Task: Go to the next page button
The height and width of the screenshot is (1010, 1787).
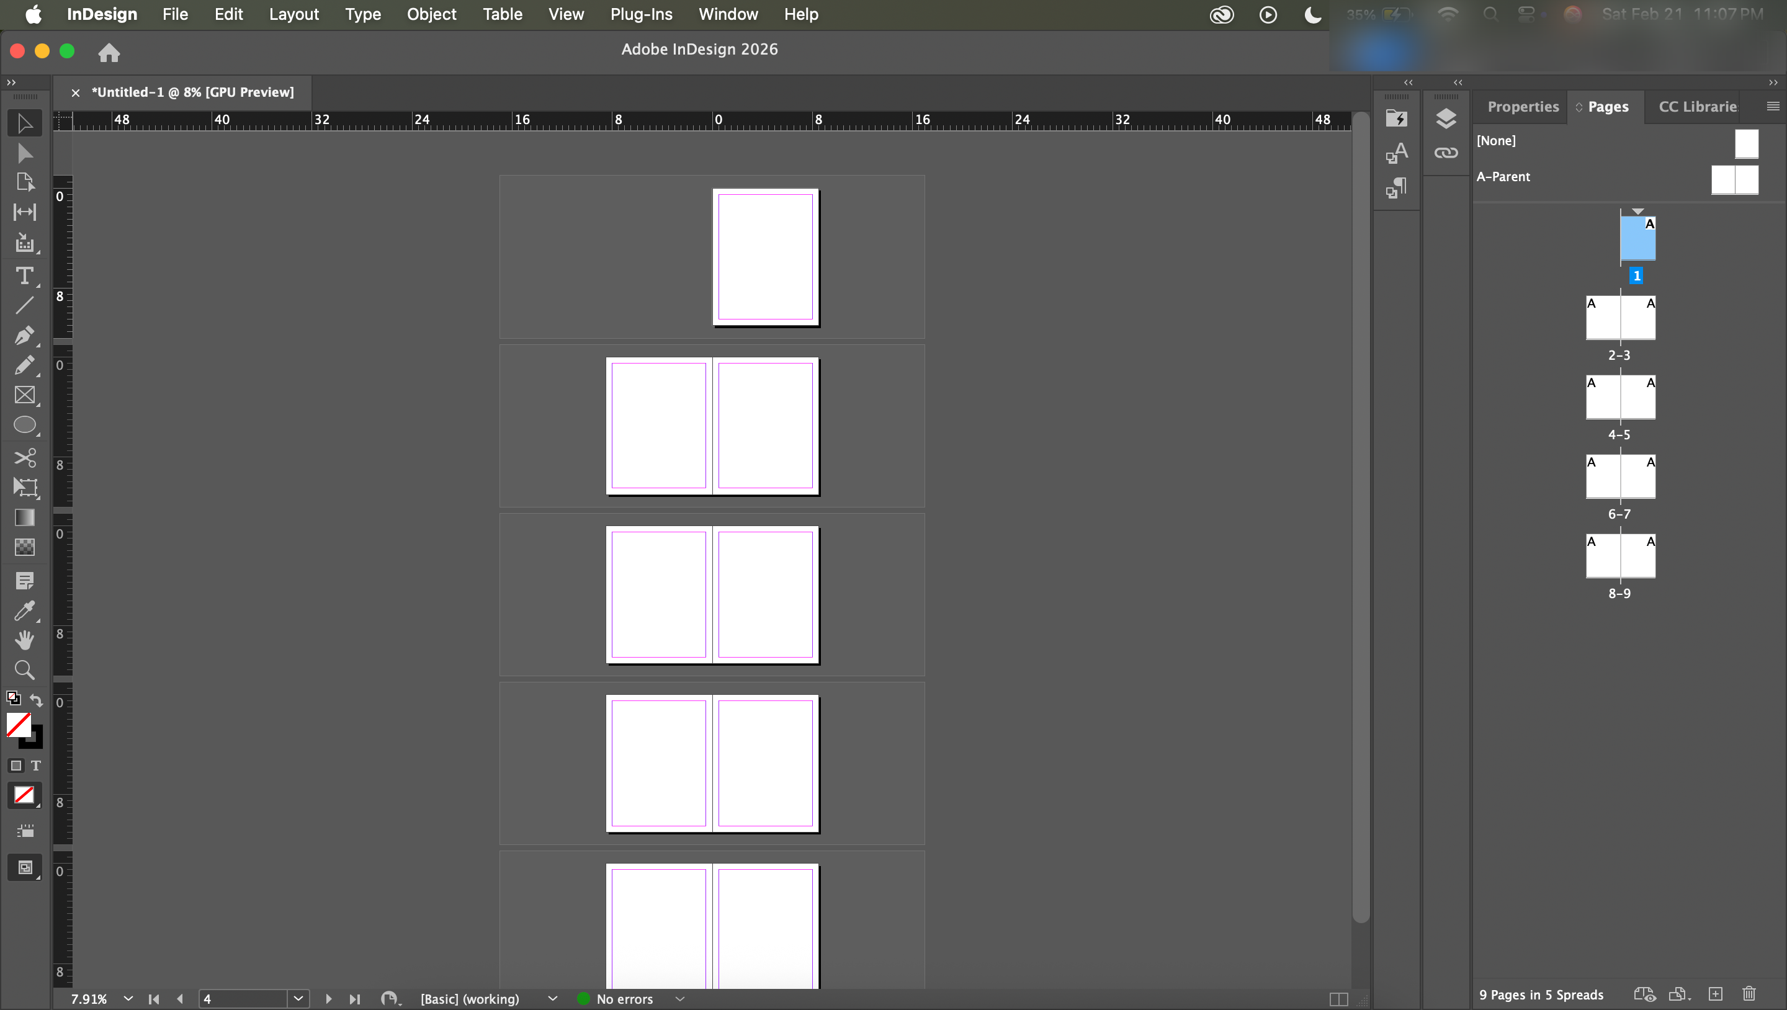Action: [x=329, y=999]
